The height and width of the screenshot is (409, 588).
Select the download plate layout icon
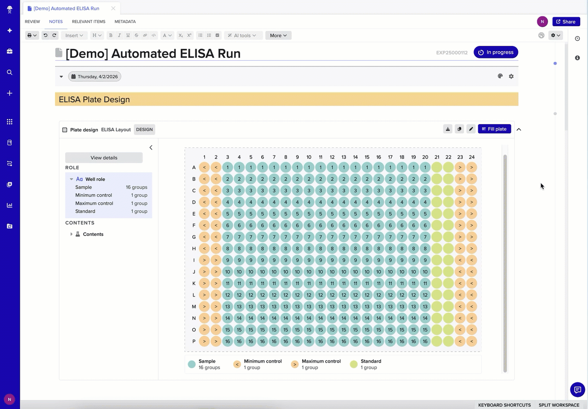448,129
